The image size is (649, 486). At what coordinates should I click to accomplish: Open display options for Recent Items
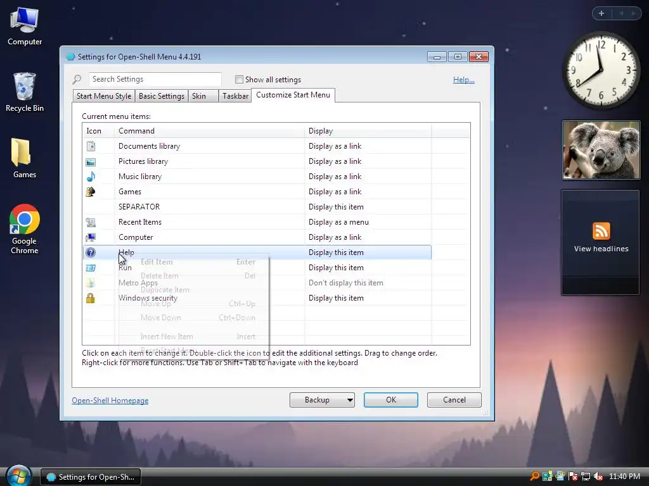(338, 222)
